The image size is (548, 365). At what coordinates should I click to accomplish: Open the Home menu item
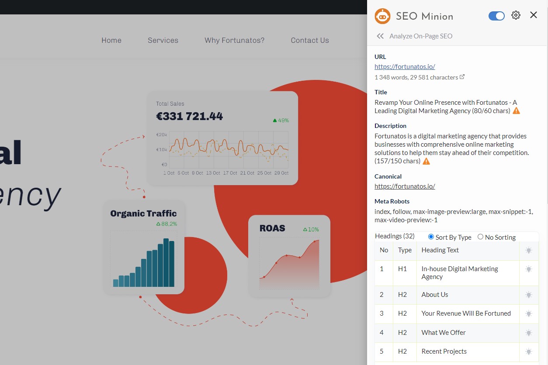(111, 40)
